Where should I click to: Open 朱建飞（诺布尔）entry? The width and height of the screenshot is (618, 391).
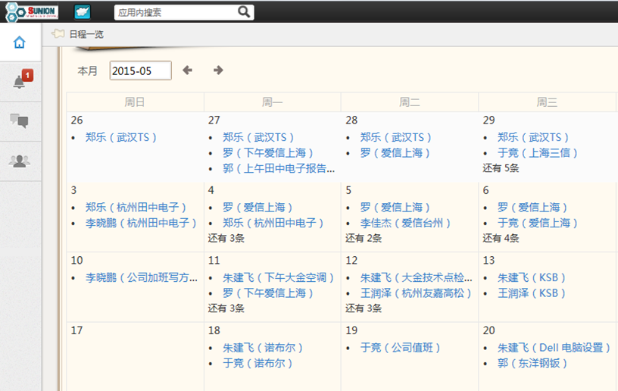point(263,348)
